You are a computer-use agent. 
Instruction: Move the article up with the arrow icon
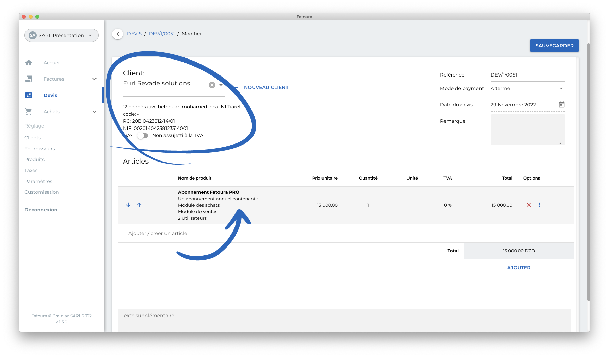(x=139, y=205)
